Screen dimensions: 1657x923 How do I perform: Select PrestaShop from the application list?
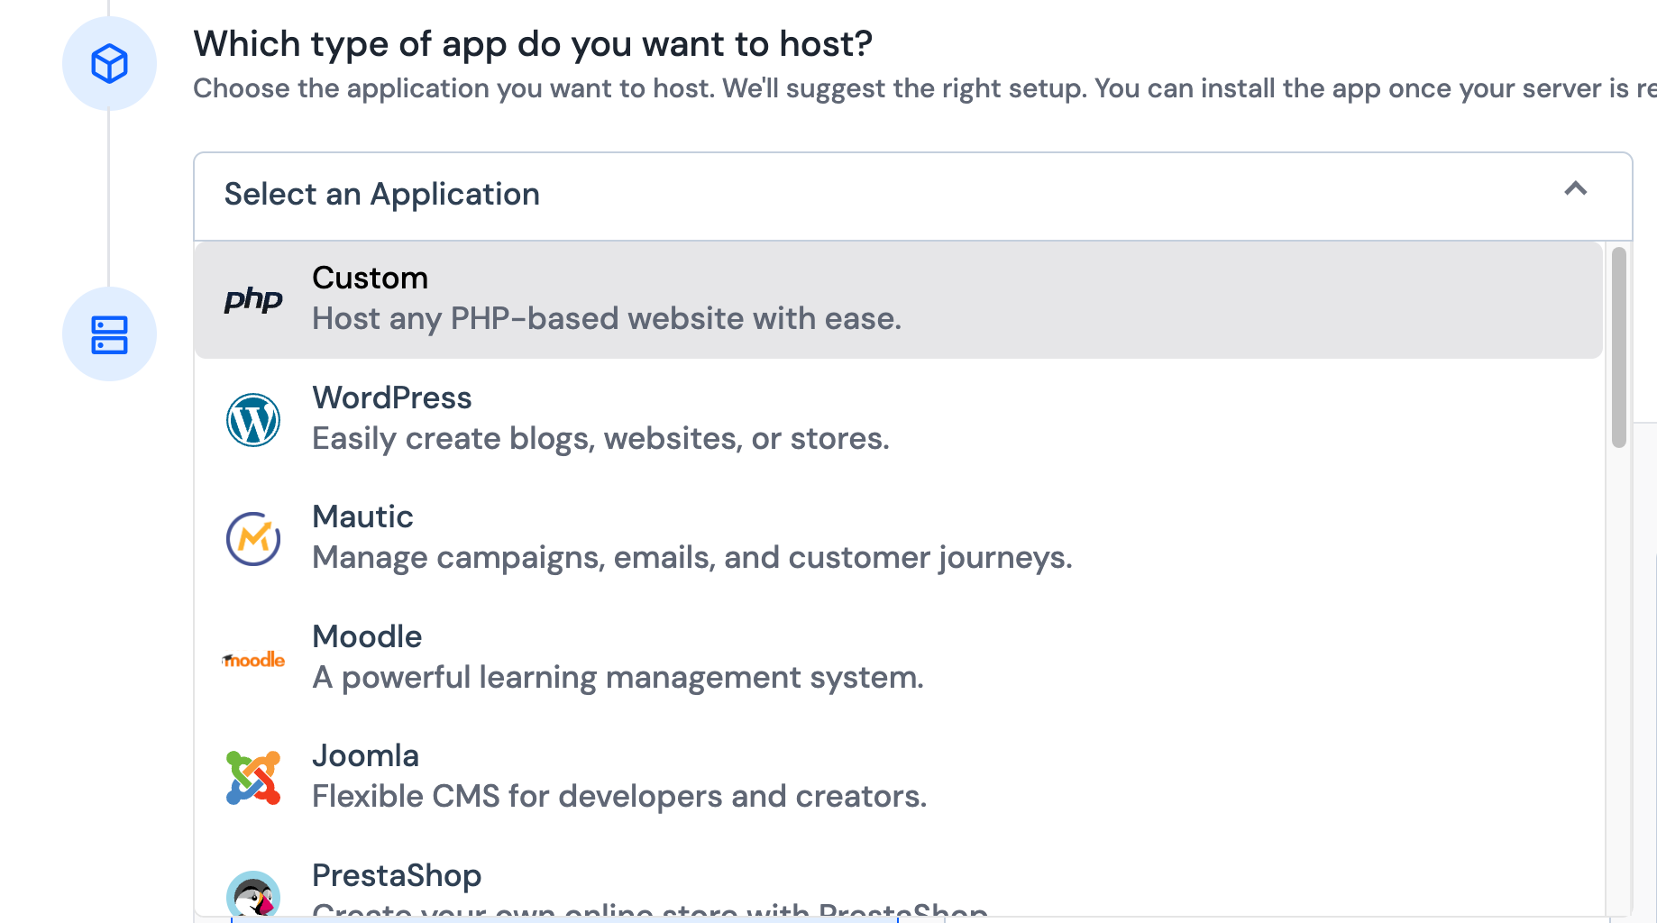coord(397,875)
